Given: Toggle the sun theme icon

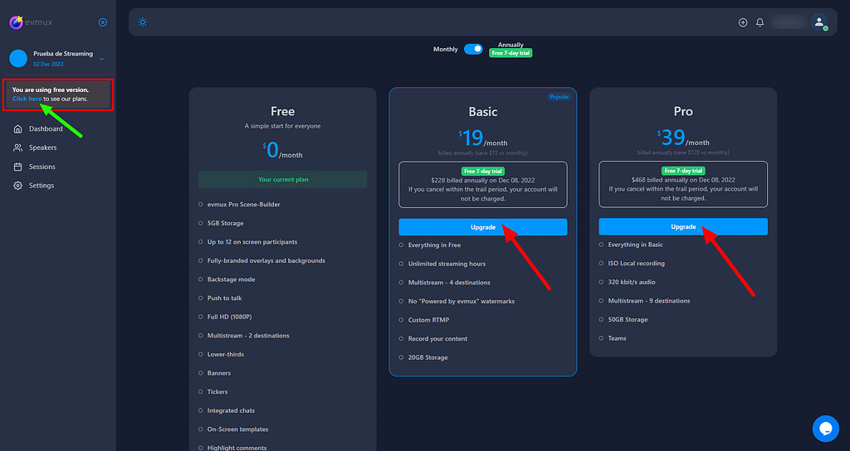Looking at the screenshot, I should [143, 22].
